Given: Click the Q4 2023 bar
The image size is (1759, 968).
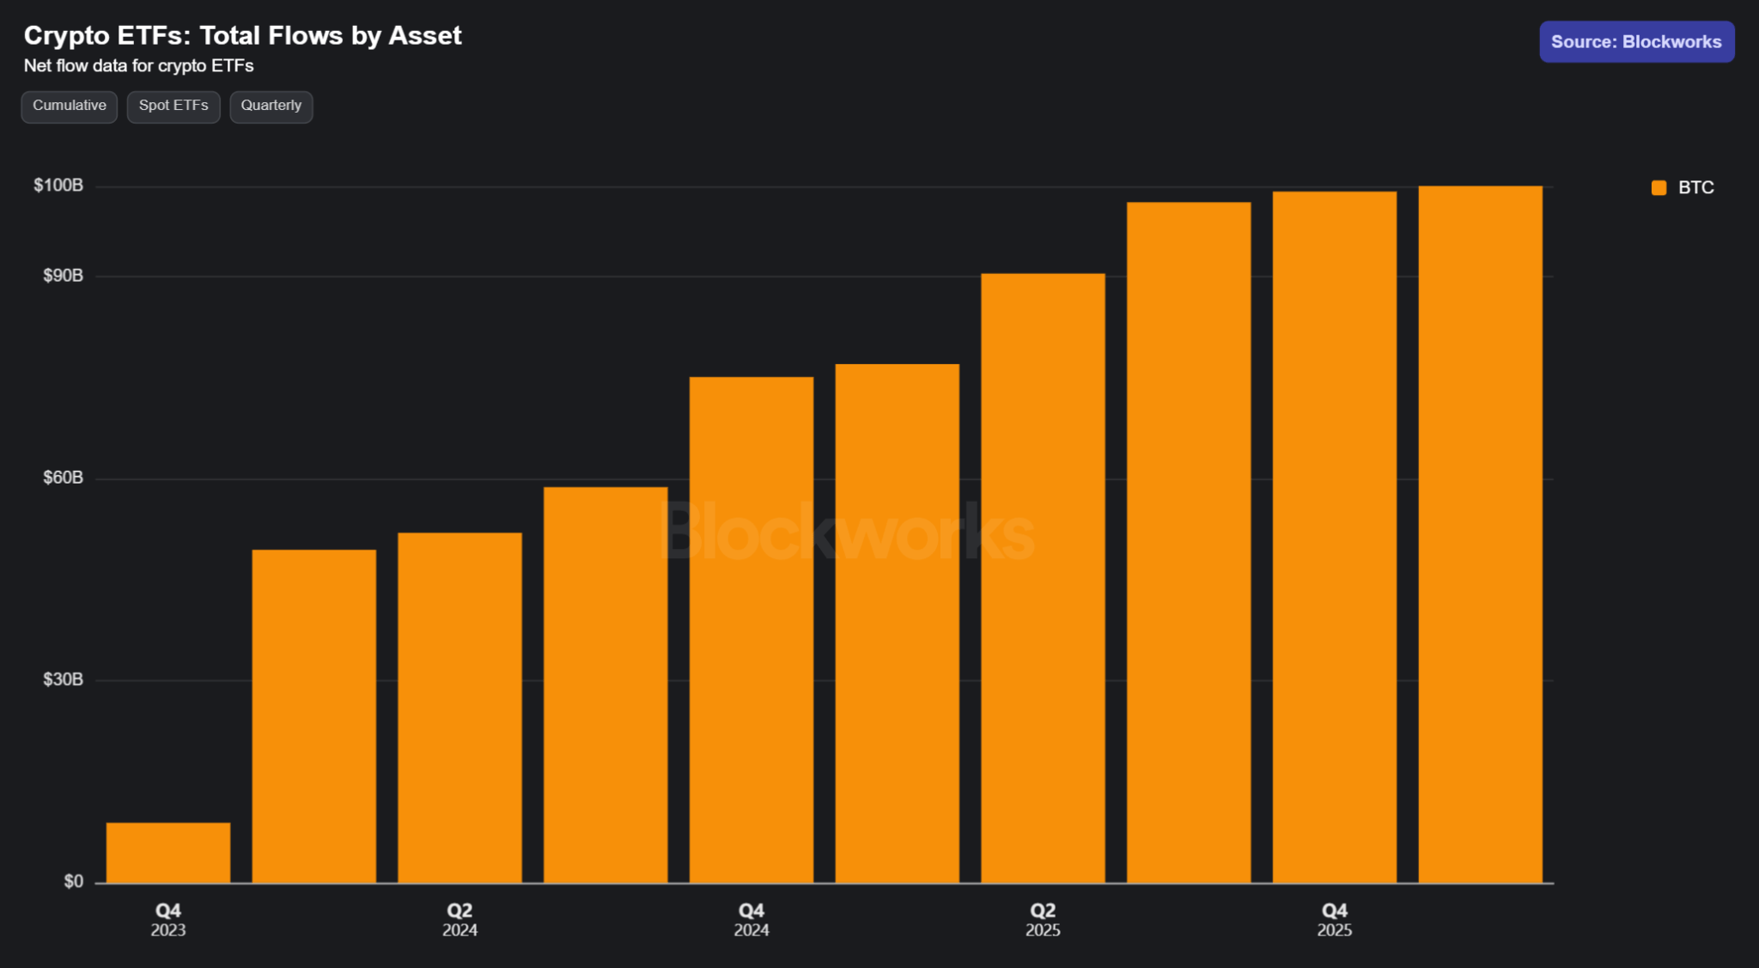Looking at the screenshot, I should pos(168,852).
